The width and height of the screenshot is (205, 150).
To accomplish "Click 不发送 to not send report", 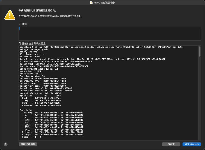I will coord(171,144).
